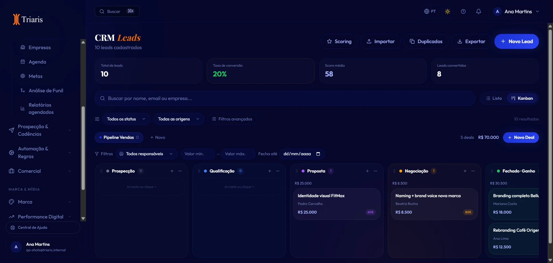553x263 pixels.
Task: Click the Valor máx. field
Action: (x=238, y=154)
